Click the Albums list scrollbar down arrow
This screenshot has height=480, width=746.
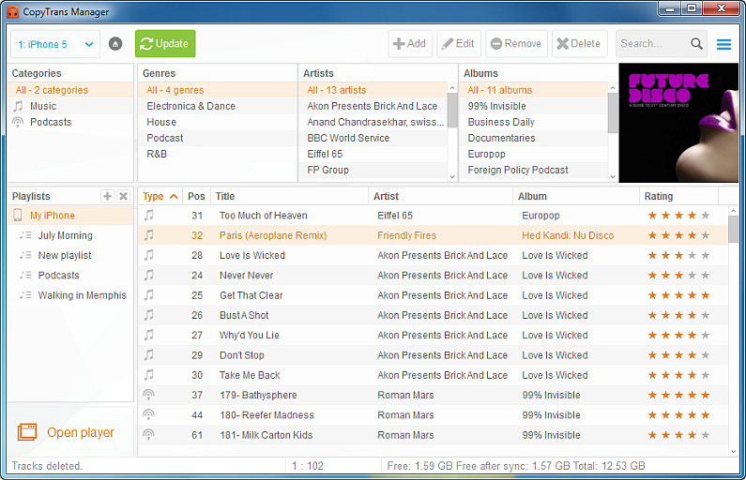click(x=613, y=177)
